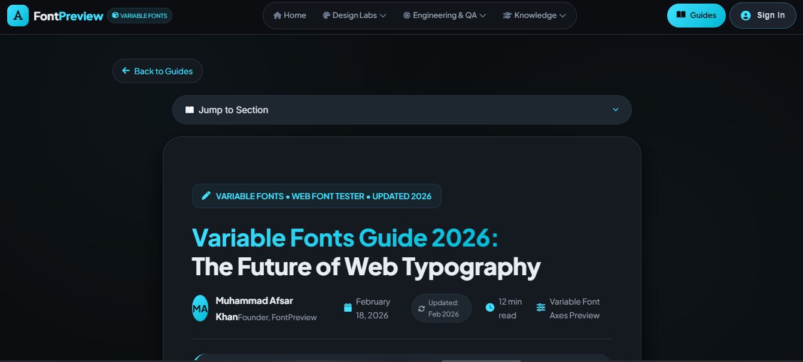Image resolution: width=803 pixels, height=362 pixels.
Task: Click the Knowledge chevron
Action: tap(562, 16)
